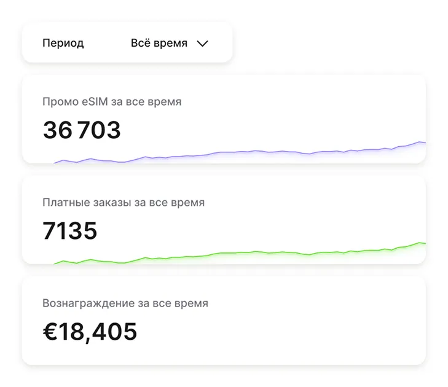Click the gap between Период and Всё время
The width and height of the screenshot is (448, 387).
click(108, 44)
